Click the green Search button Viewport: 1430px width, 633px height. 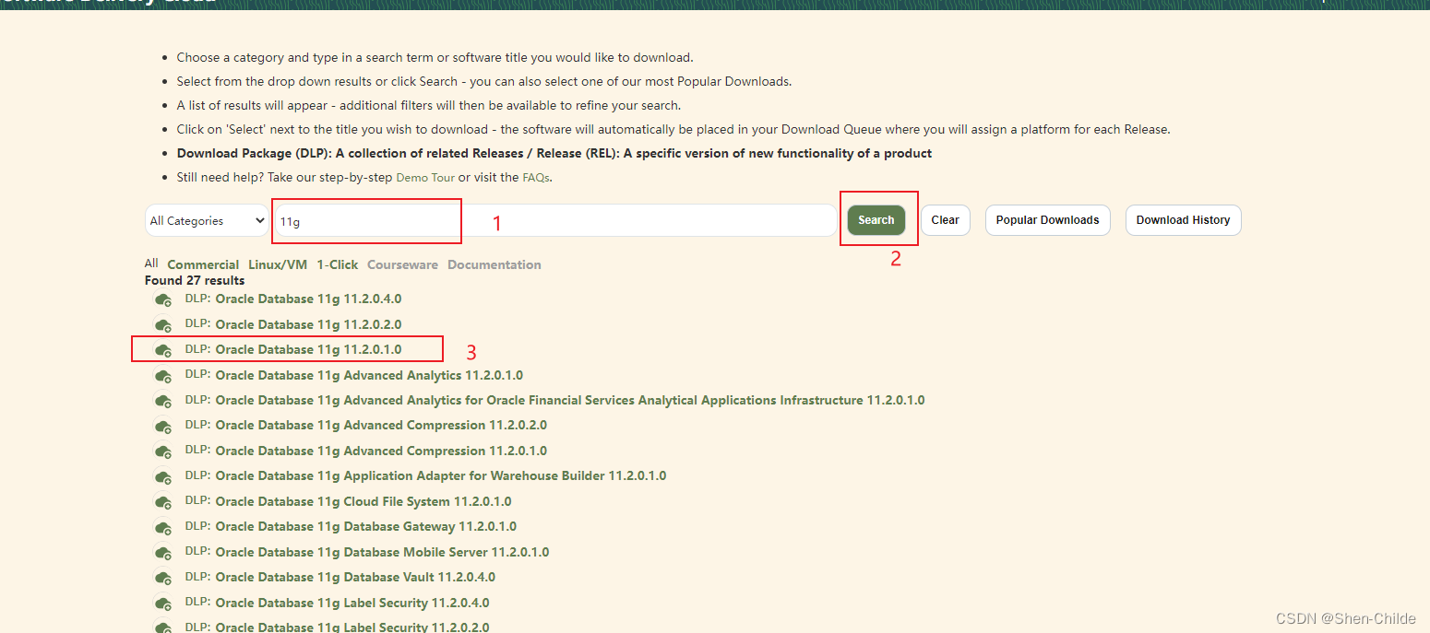point(876,220)
